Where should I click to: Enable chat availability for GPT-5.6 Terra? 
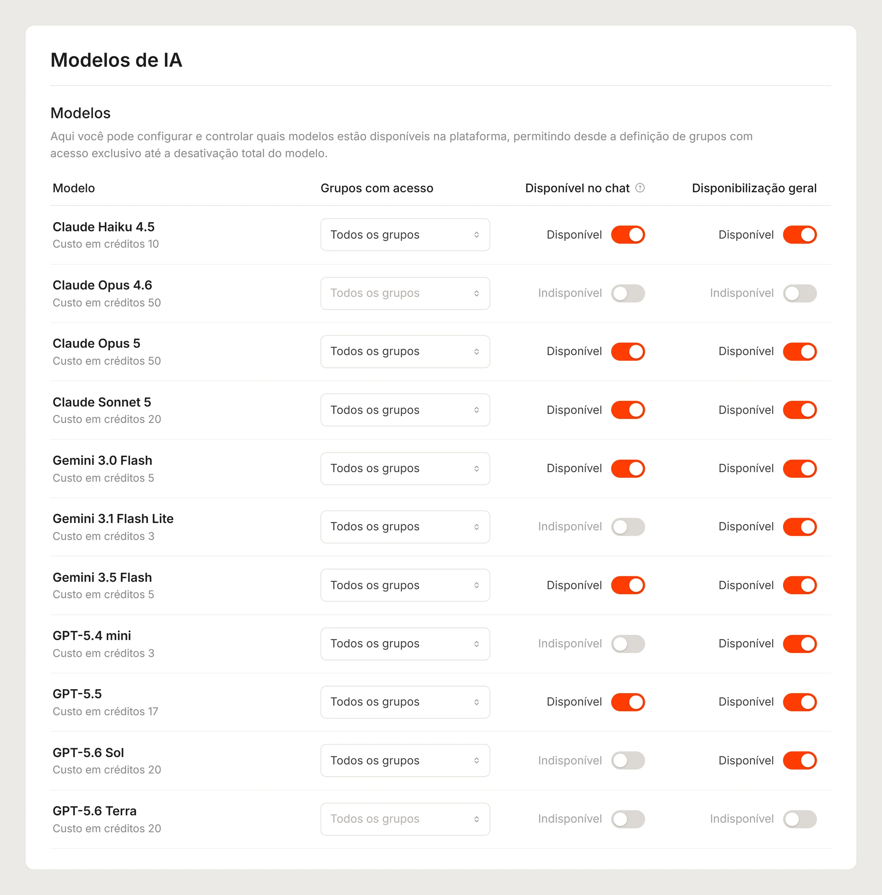pyautogui.click(x=628, y=819)
